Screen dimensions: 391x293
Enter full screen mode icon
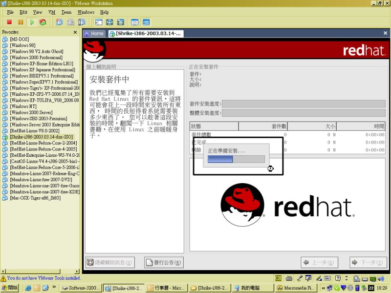pos(109,22)
